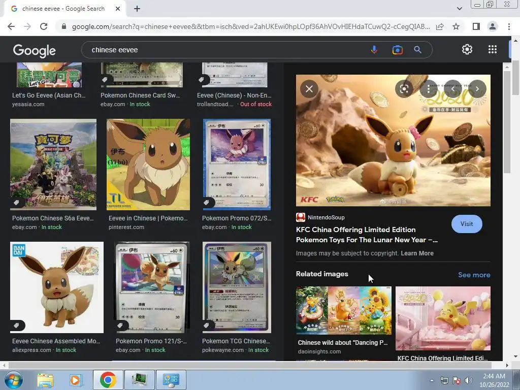The image size is (520, 390).
Task: Click the browser forward arrow
Action: point(27,26)
